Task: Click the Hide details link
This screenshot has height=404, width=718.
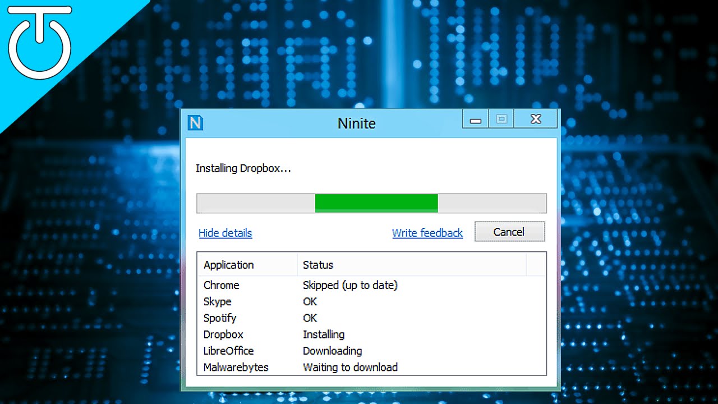Action: (x=225, y=233)
